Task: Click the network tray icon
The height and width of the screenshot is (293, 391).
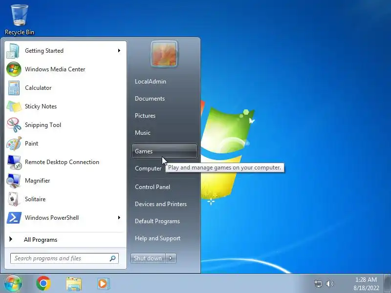Action: pyautogui.click(x=318, y=284)
